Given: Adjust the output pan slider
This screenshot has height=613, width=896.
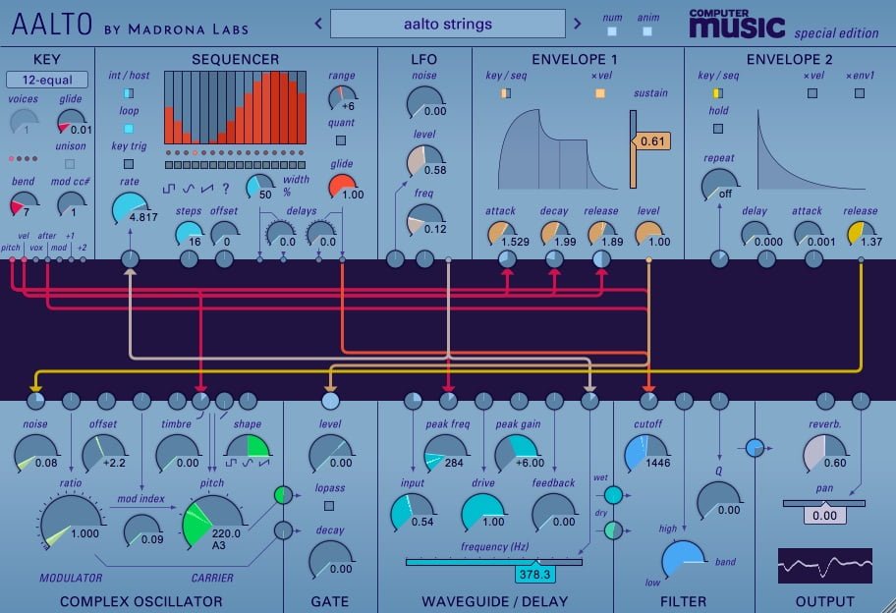Looking at the screenshot, I should pyautogui.click(x=824, y=503).
